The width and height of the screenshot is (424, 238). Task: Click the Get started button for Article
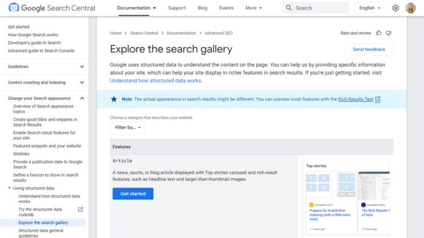133,194
